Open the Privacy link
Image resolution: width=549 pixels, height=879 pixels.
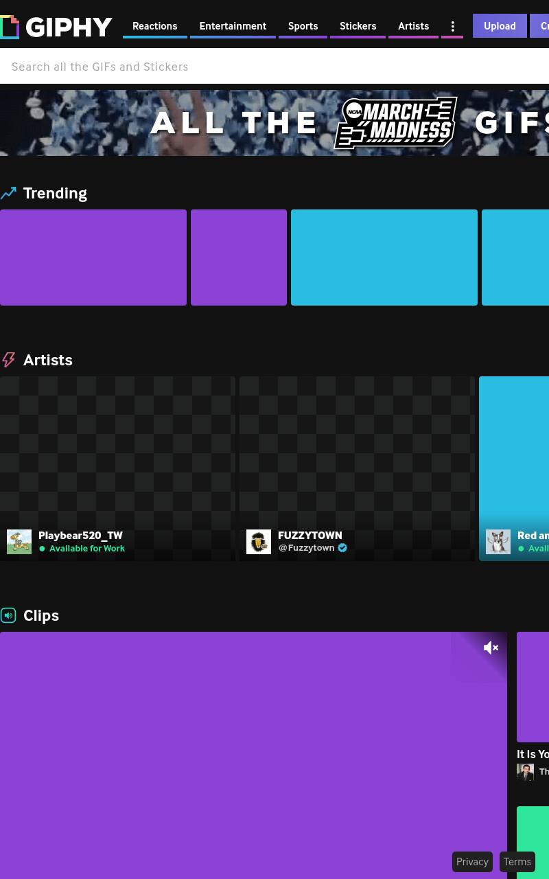[x=472, y=862]
